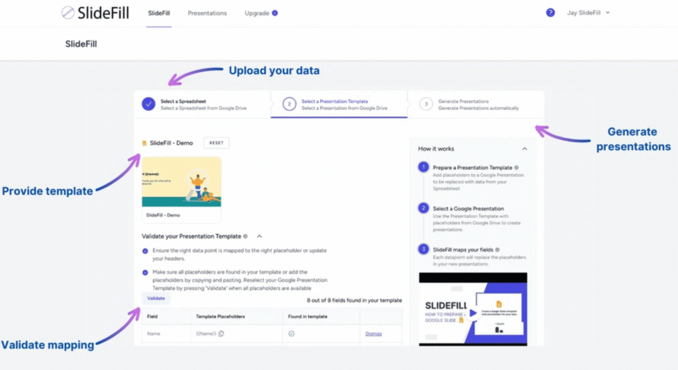
Task: Click the RESET button
Action: pos(217,143)
